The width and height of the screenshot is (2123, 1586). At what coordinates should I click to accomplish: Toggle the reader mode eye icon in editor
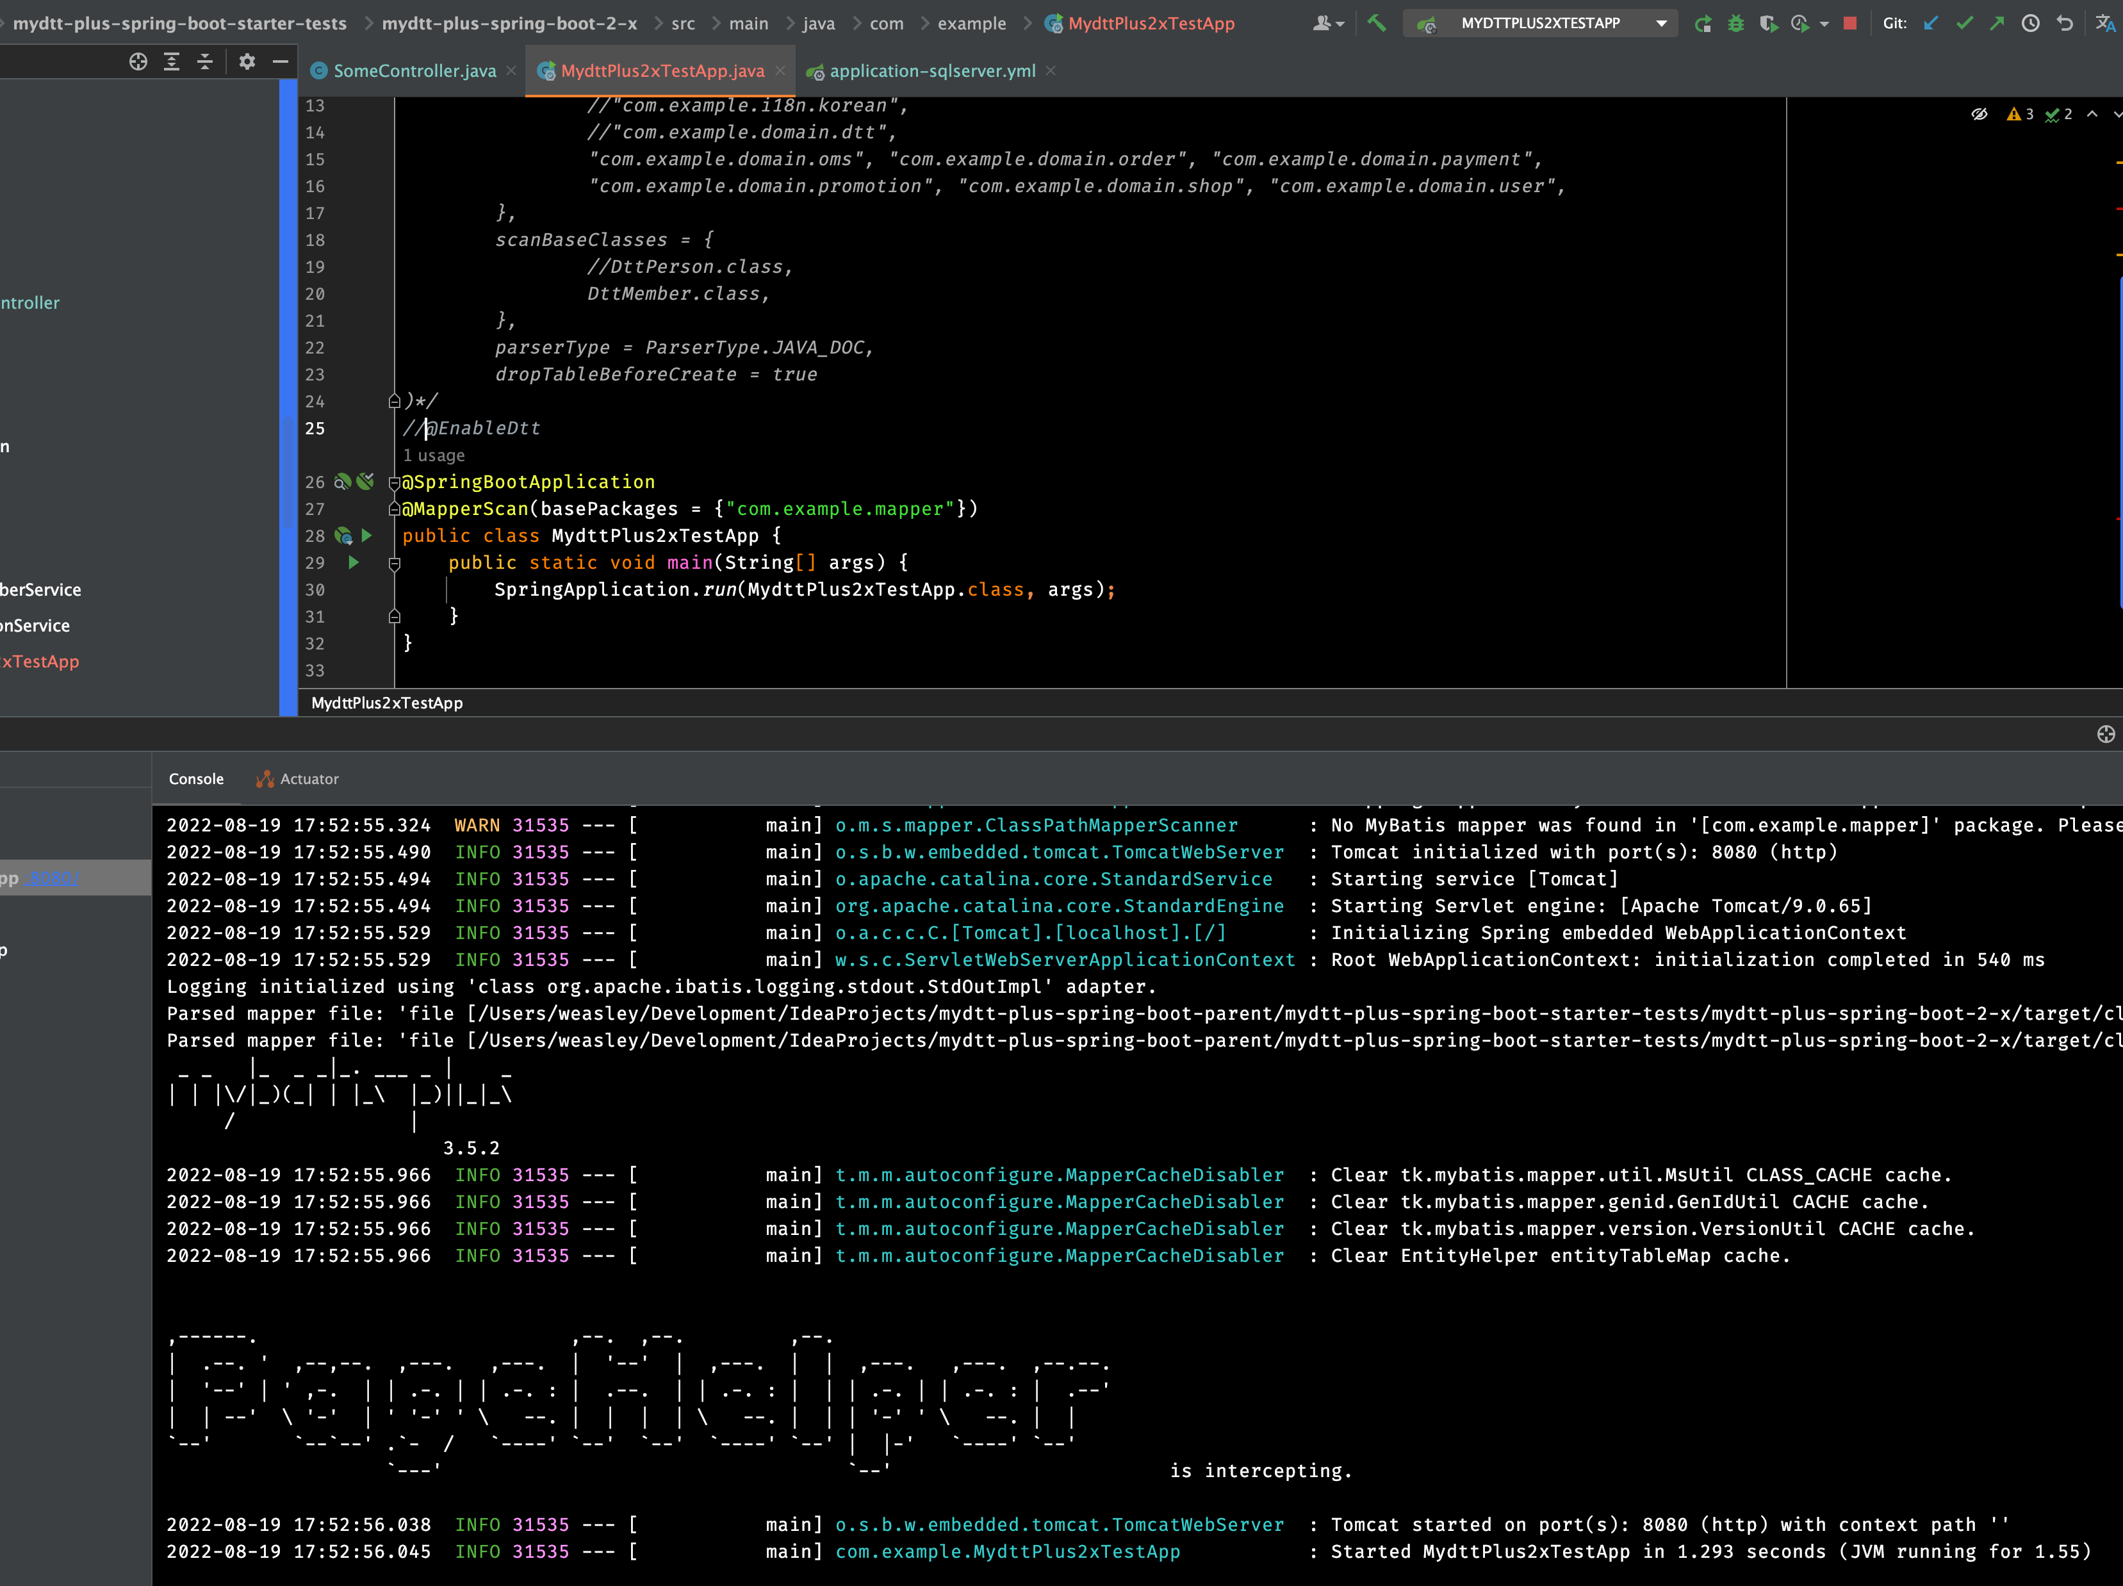(1979, 114)
